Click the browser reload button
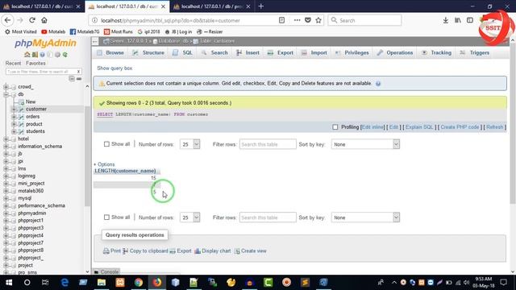 [x=32, y=20]
